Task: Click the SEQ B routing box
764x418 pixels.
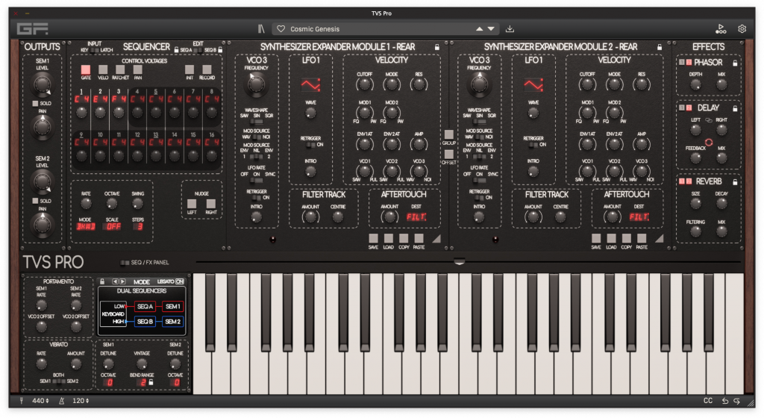Action: 145,322
